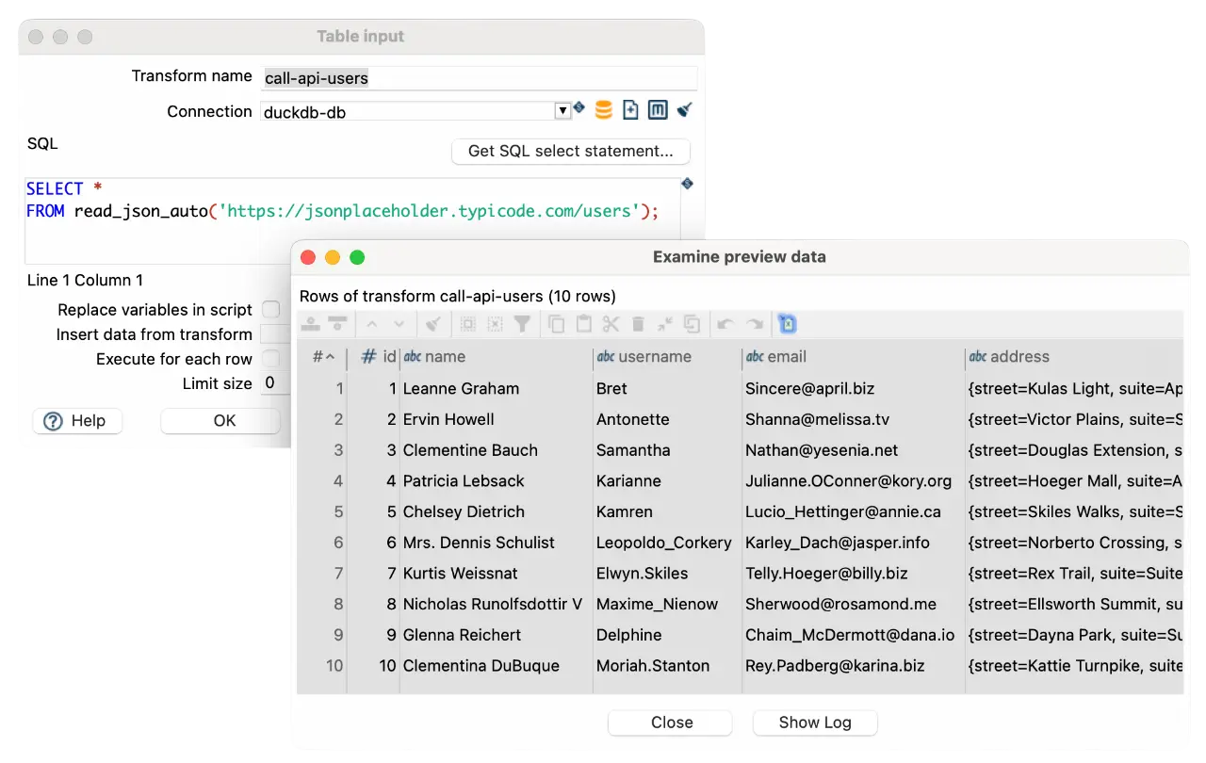This screenshot has width=1206, height=763.
Task: Sort by the row number column header
Action: coord(322,357)
